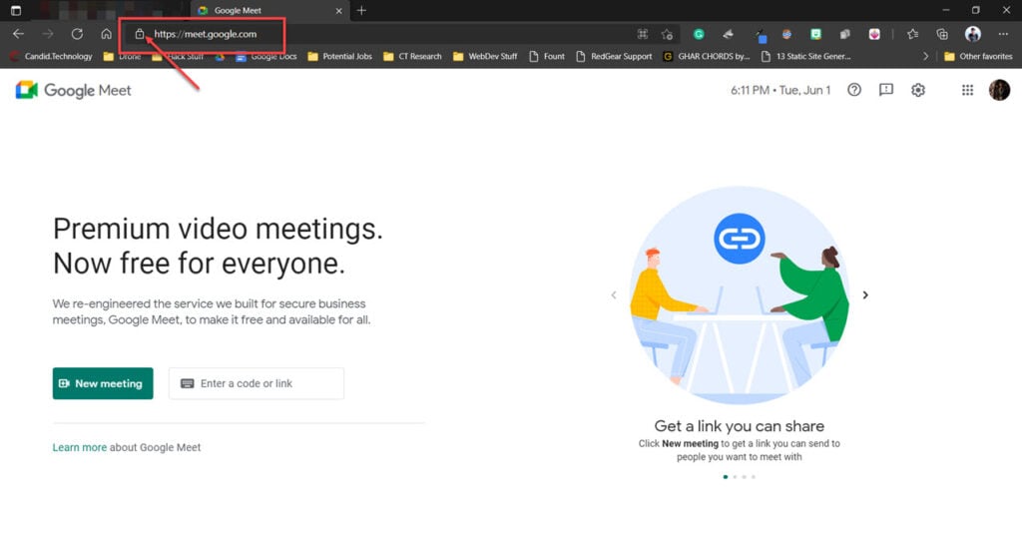Open a new tab with the plus button
1022x555 pixels.
(361, 10)
